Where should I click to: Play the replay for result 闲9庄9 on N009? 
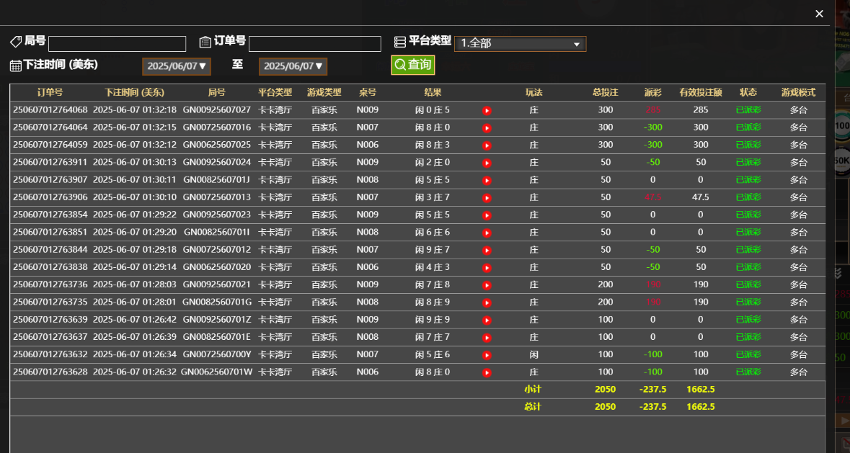click(x=487, y=319)
